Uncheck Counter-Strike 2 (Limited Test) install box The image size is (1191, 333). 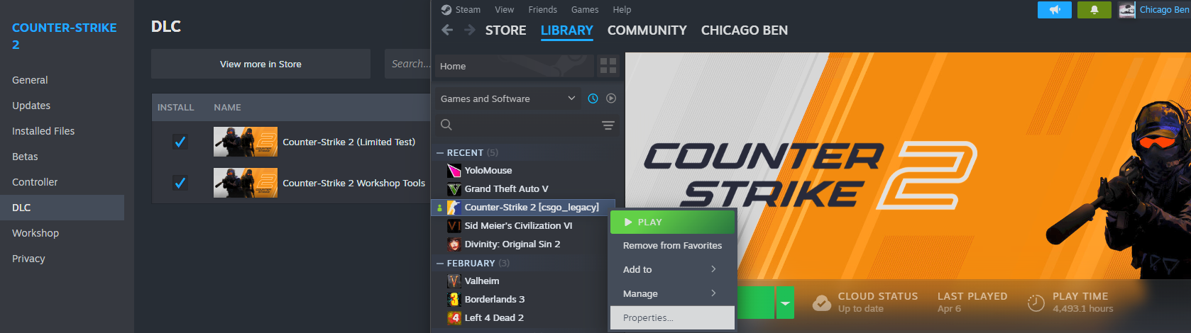click(x=180, y=142)
